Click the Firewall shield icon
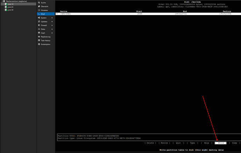This screenshot has width=241, height=153. [39, 25]
